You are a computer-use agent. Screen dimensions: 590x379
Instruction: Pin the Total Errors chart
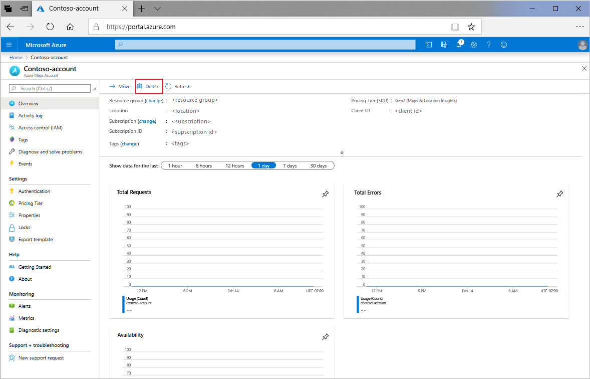pyautogui.click(x=559, y=193)
